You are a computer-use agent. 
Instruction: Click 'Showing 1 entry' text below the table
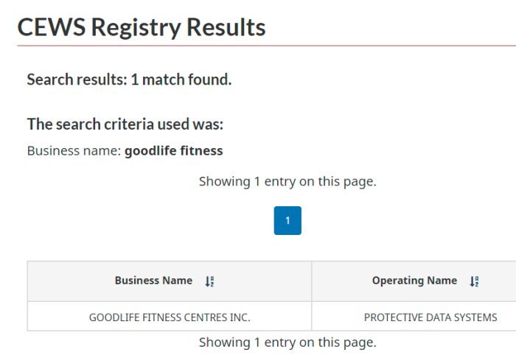(287, 342)
